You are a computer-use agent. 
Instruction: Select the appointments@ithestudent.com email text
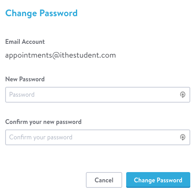pyautogui.click(x=61, y=55)
